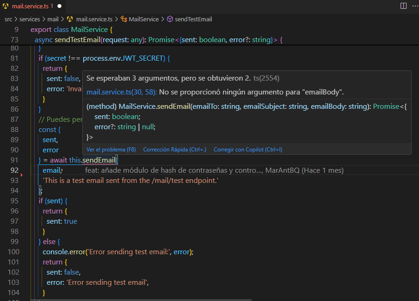
Task: Toggle a breakpoint on line 100
Action: [6, 251]
